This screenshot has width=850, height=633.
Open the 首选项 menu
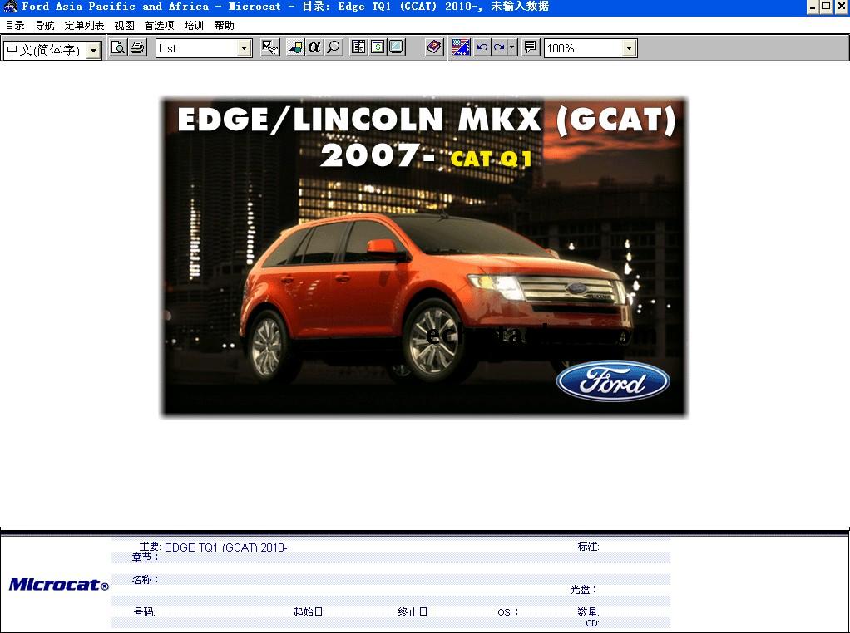(160, 26)
